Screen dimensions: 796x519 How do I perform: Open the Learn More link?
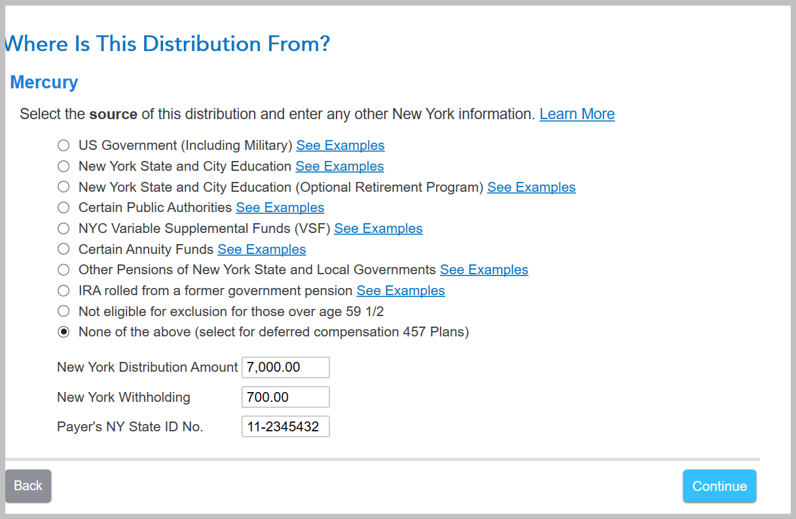tap(577, 114)
